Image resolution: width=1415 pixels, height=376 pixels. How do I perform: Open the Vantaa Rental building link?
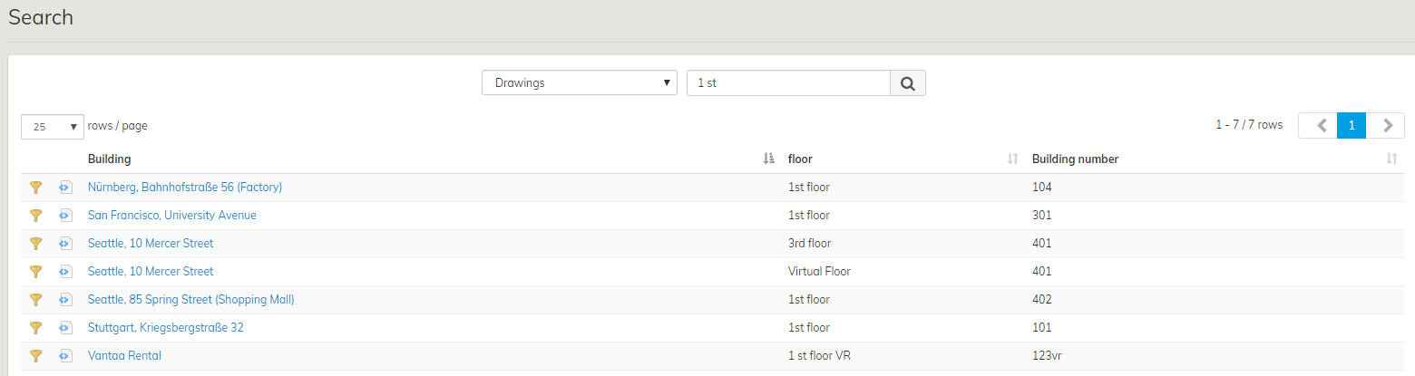[x=124, y=356]
